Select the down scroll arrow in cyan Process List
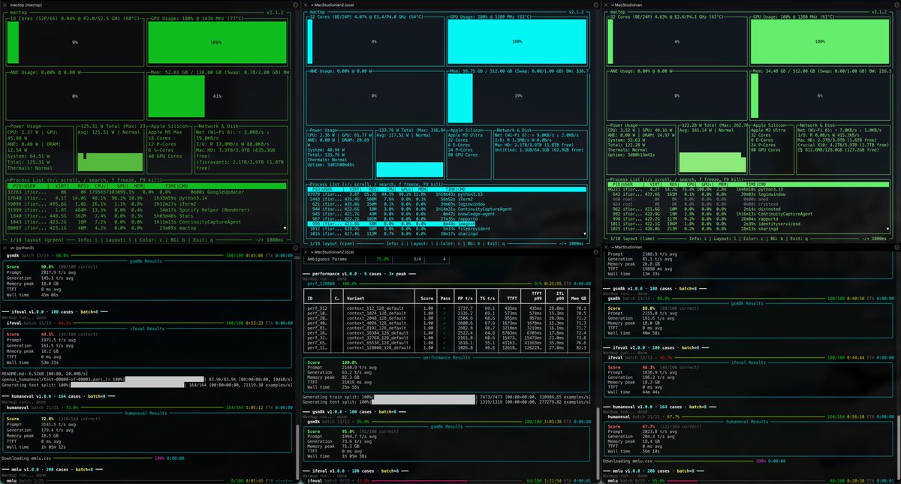The image size is (901, 484). click(x=585, y=233)
